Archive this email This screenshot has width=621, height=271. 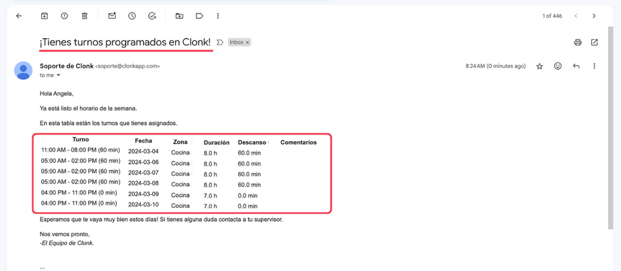pos(44,16)
